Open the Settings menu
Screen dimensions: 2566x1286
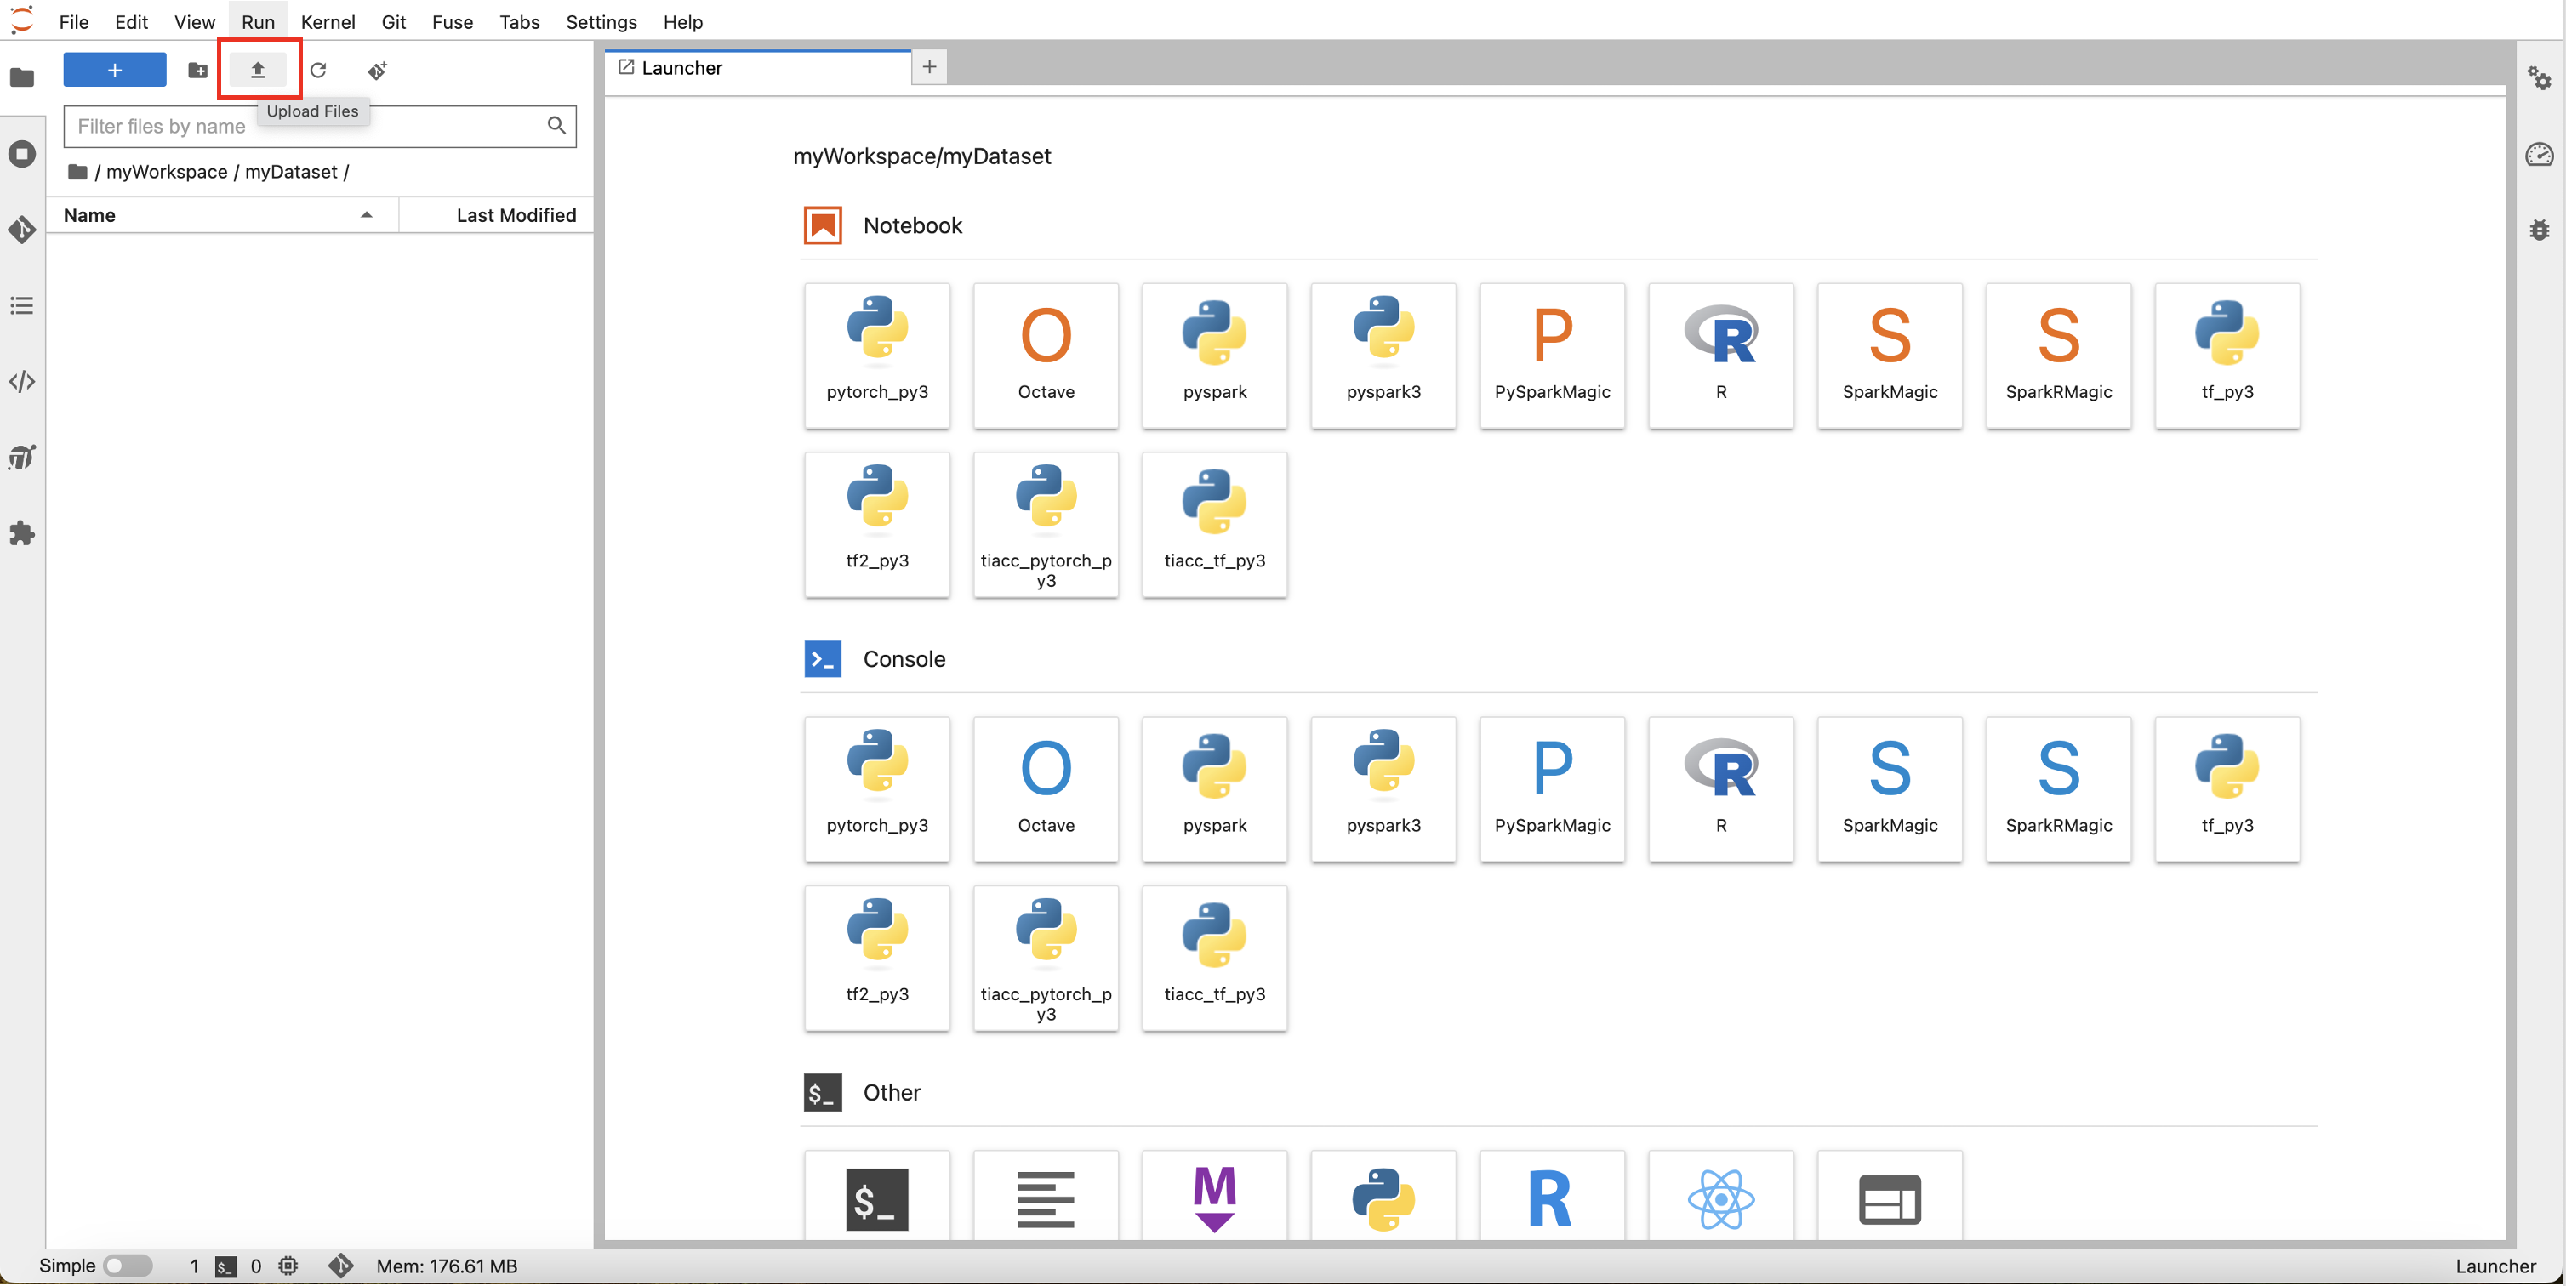point(601,22)
